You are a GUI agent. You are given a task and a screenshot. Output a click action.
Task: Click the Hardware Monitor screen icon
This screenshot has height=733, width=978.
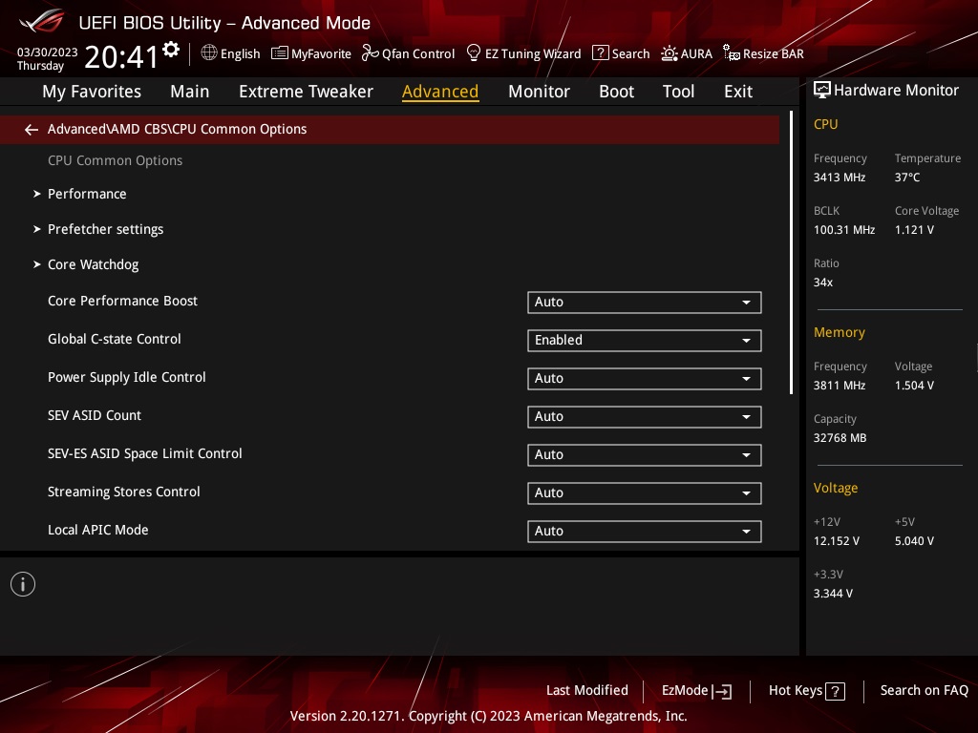pyautogui.click(x=822, y=91)
